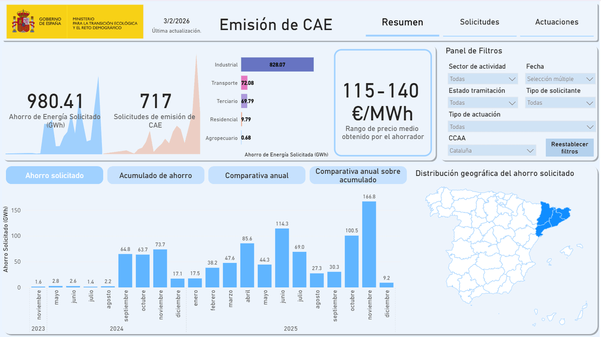
Task: Click the Residencial bar 9.79
Action: (x=242, y=119)
